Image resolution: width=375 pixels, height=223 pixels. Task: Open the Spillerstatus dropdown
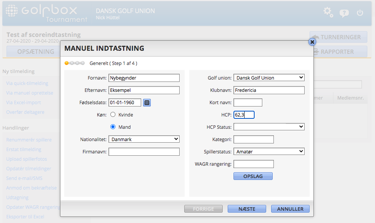(269, 151)
